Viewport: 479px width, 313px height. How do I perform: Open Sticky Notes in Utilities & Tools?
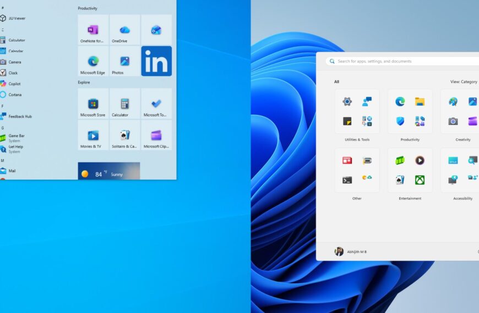347,121
